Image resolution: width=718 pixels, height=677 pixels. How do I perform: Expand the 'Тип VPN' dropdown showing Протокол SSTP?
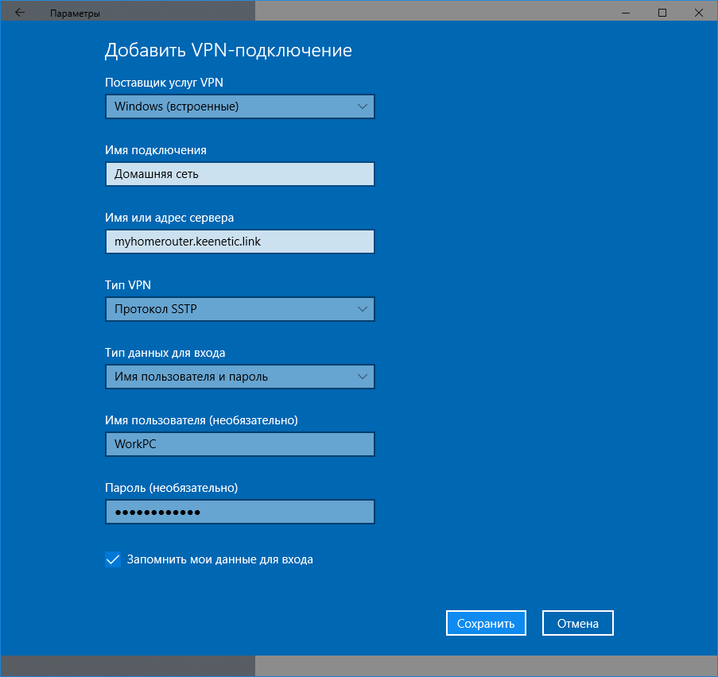pos(239,309)
